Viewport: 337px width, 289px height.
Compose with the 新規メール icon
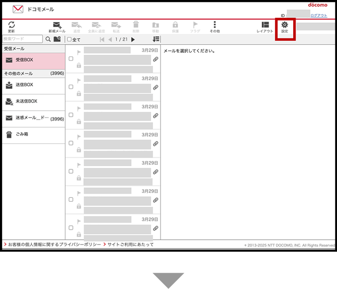point(57,25)
